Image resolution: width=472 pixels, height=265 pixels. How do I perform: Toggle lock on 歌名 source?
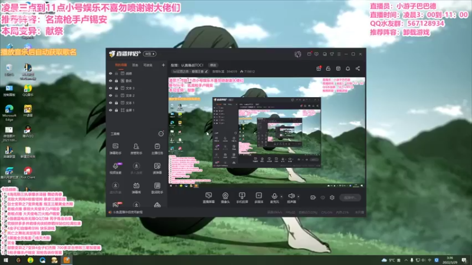pos(116,81)
